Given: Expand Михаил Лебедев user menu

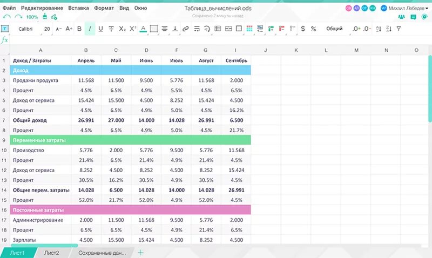Looking at the screenshot, I should pos(408,8).
